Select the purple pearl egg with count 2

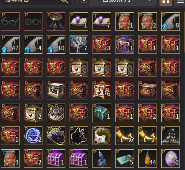(171, 159)
